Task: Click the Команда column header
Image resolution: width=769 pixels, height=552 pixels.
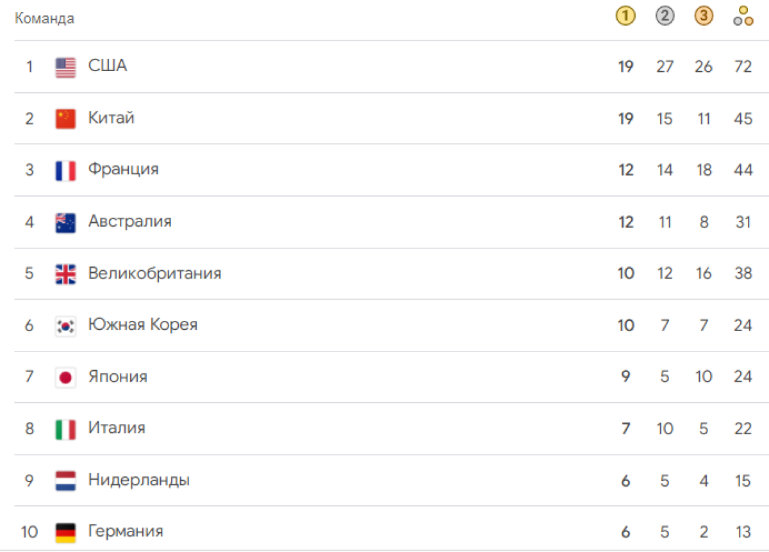Action: [45, 19]
